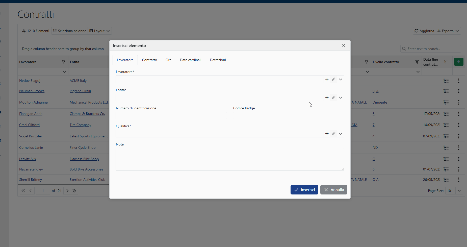The width and height of the screenshot is (467, 247).
Task: Open the three-dot row menu for Nedov Blagoj
Action: [459, 81]
